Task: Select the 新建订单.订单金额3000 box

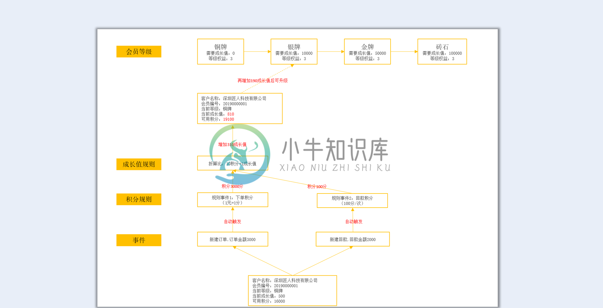Action: (233, 239)
